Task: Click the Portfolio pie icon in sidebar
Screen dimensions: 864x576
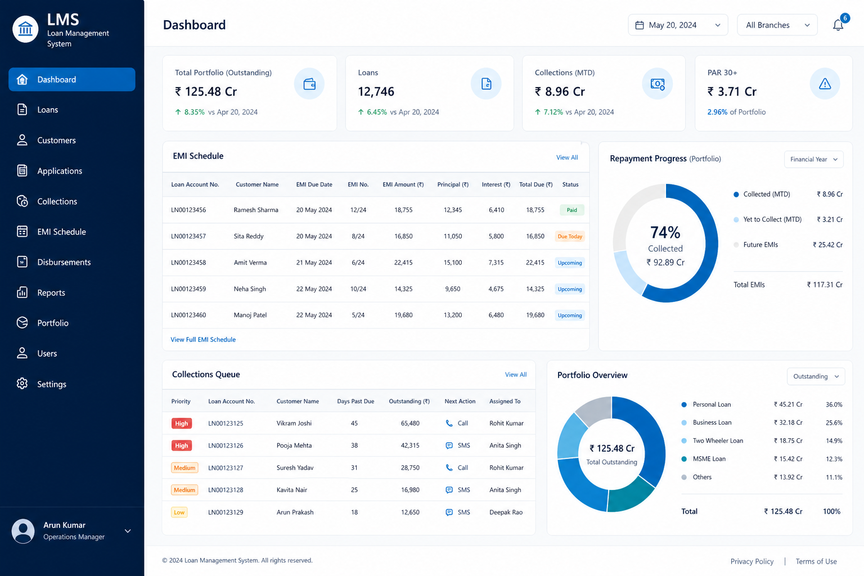Action: (x=22, y=322)
